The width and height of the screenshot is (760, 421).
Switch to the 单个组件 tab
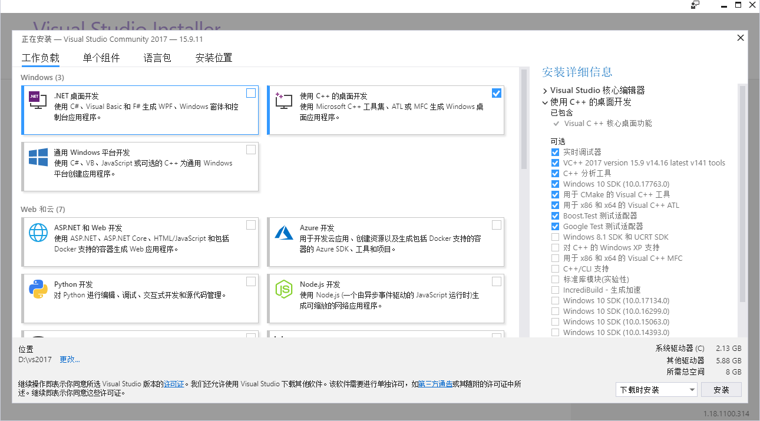click(101, 58)
